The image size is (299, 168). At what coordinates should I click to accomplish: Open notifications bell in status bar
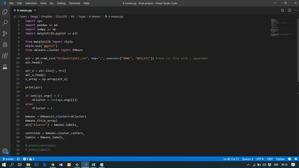pyautogui.click(x=296, y=159)
